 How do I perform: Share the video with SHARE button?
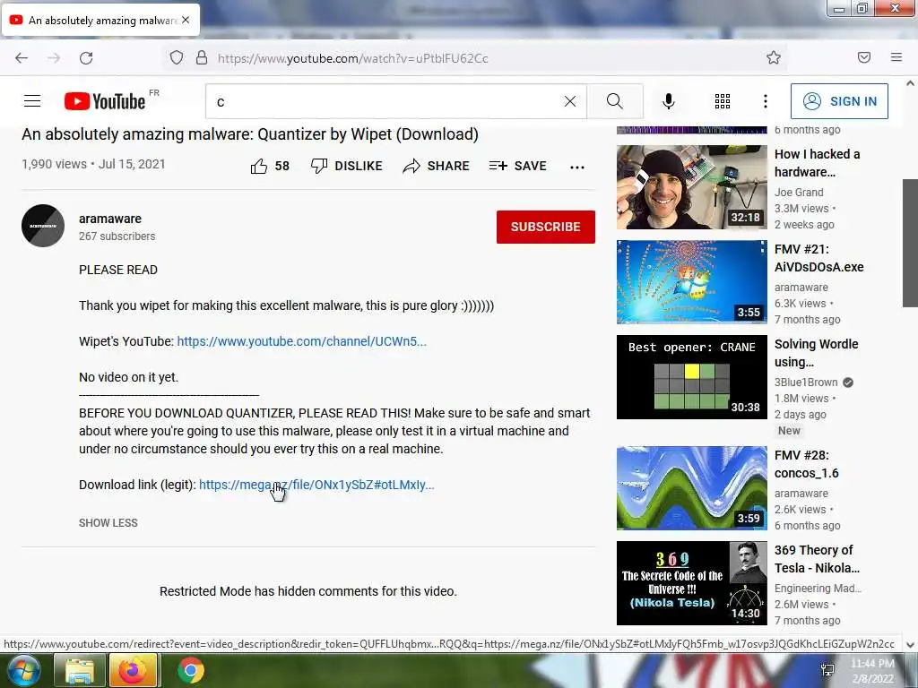point(437,166)
